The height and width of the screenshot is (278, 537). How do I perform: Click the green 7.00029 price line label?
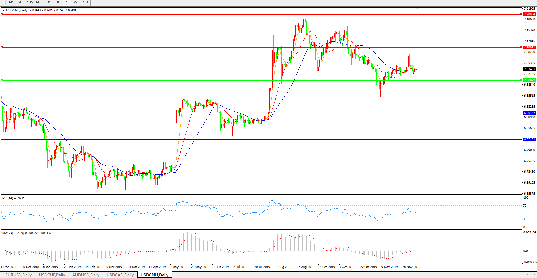point(529,80)
